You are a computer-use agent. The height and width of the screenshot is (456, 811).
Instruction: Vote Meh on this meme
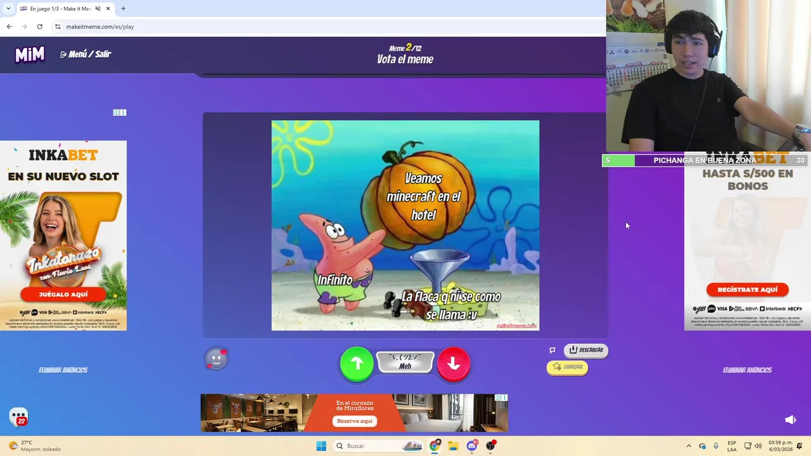pos(405,362)
